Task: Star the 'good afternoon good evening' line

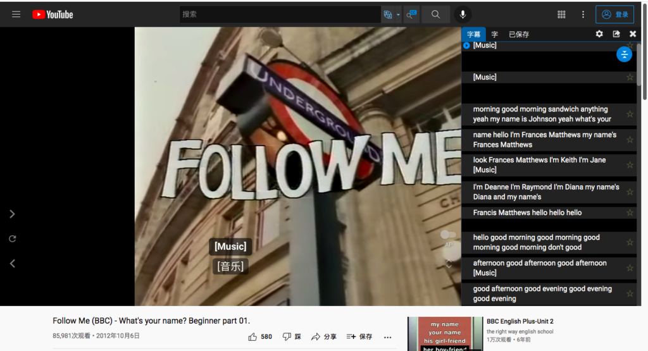Action: [630, 293]
